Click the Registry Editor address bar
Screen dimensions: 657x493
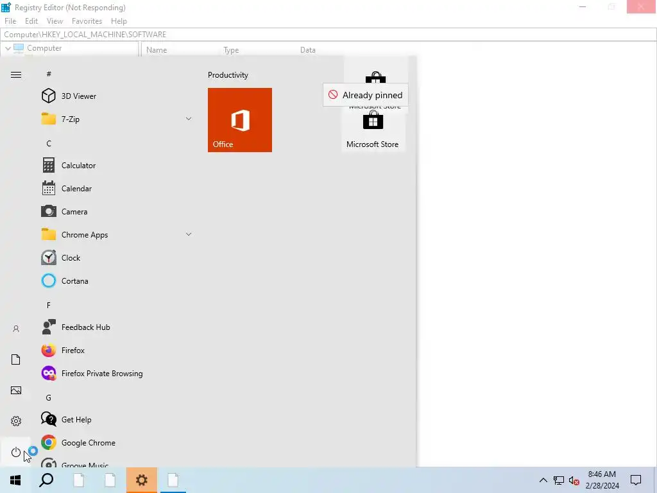tap(328, 35)
